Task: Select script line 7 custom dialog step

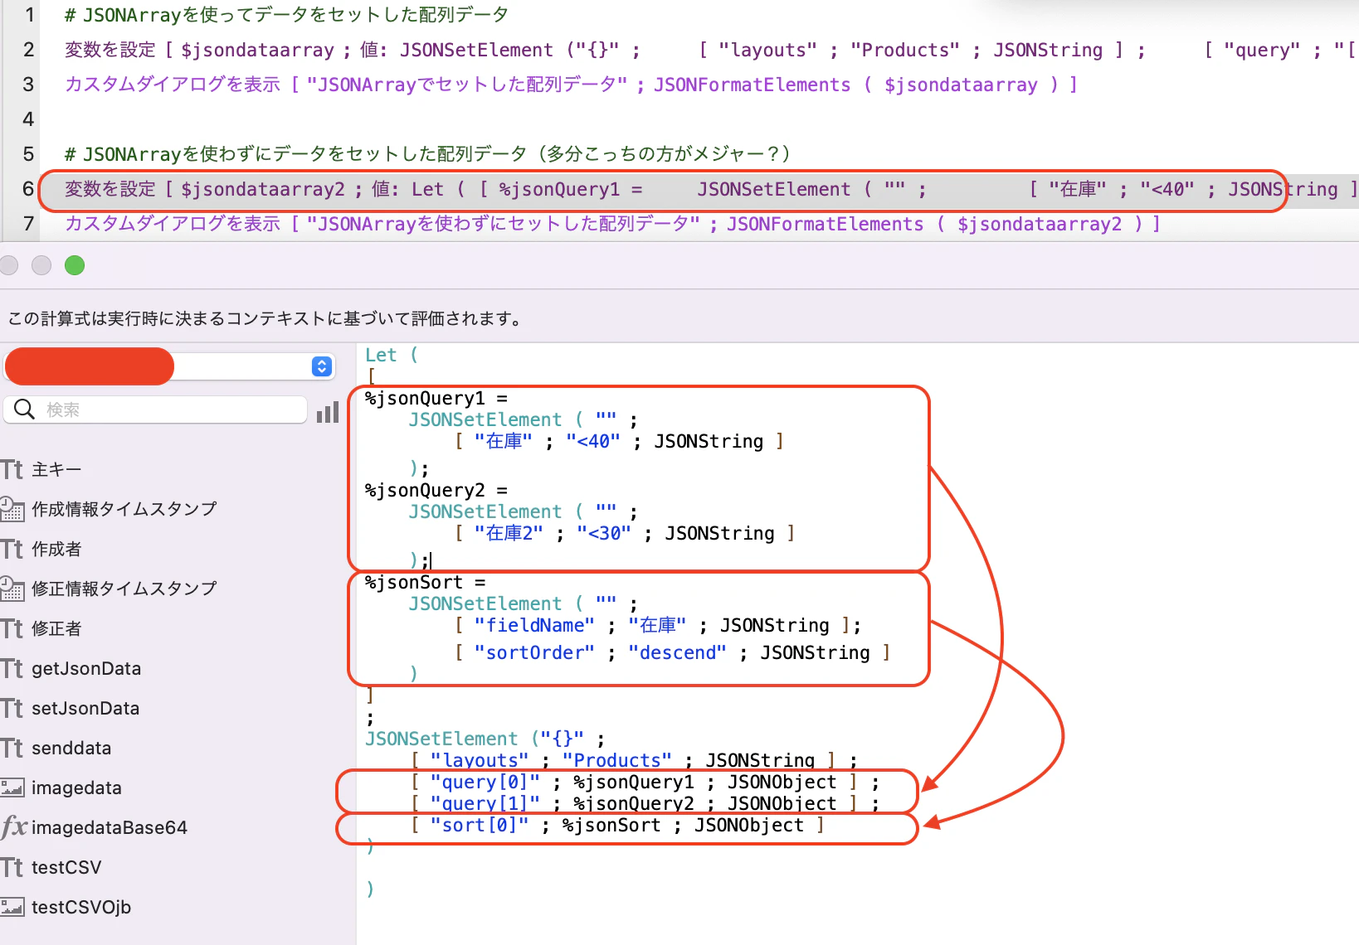Action: (612, 224)
